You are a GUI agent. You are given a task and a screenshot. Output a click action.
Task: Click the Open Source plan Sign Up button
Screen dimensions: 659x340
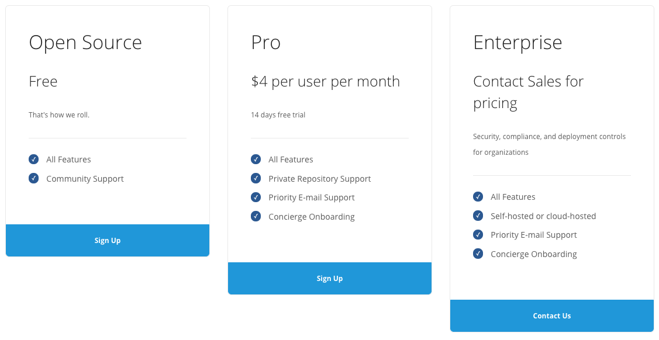pos(108,241)
